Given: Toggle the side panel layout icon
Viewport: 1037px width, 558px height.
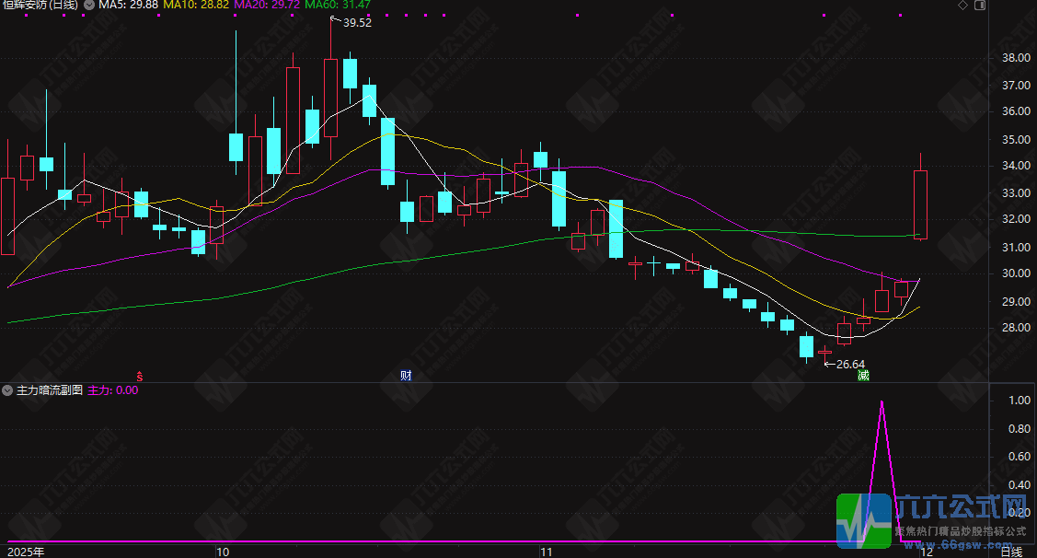Looking at the screenshot, I should point(980,6).
